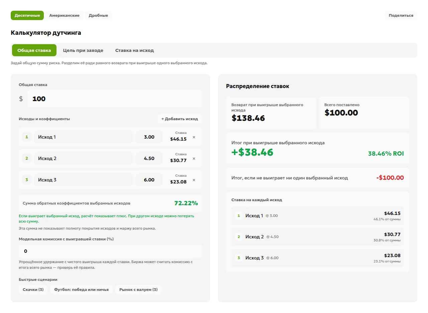Click + Добавить исход button
This screenshot has height=313, width=428.
tap(180, 119)
